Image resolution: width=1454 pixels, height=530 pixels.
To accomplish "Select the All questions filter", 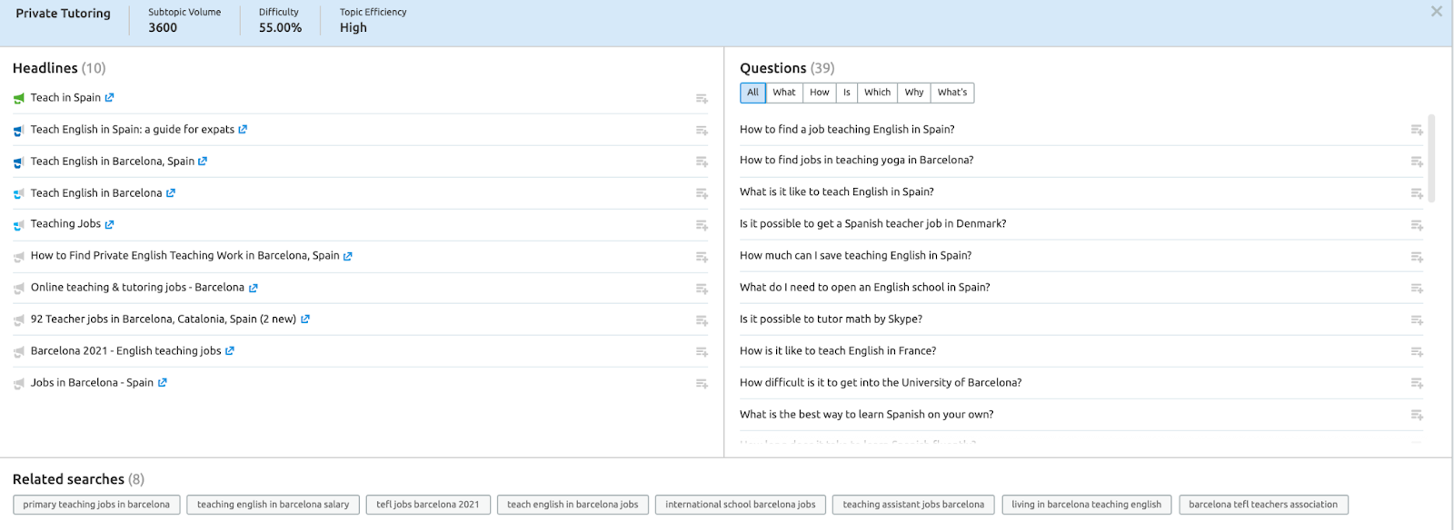I will (752, 93).
